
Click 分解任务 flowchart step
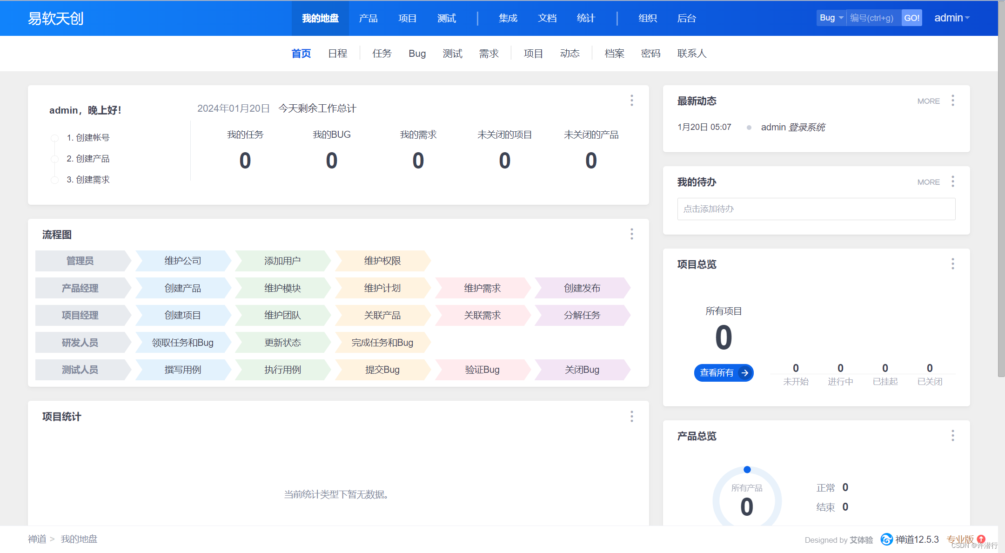point(582,315)
